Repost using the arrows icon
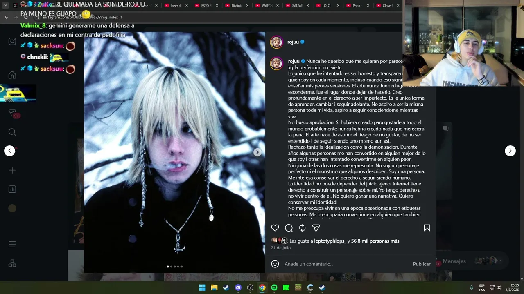Screen dimensions: 524x294 click(302, 228)
